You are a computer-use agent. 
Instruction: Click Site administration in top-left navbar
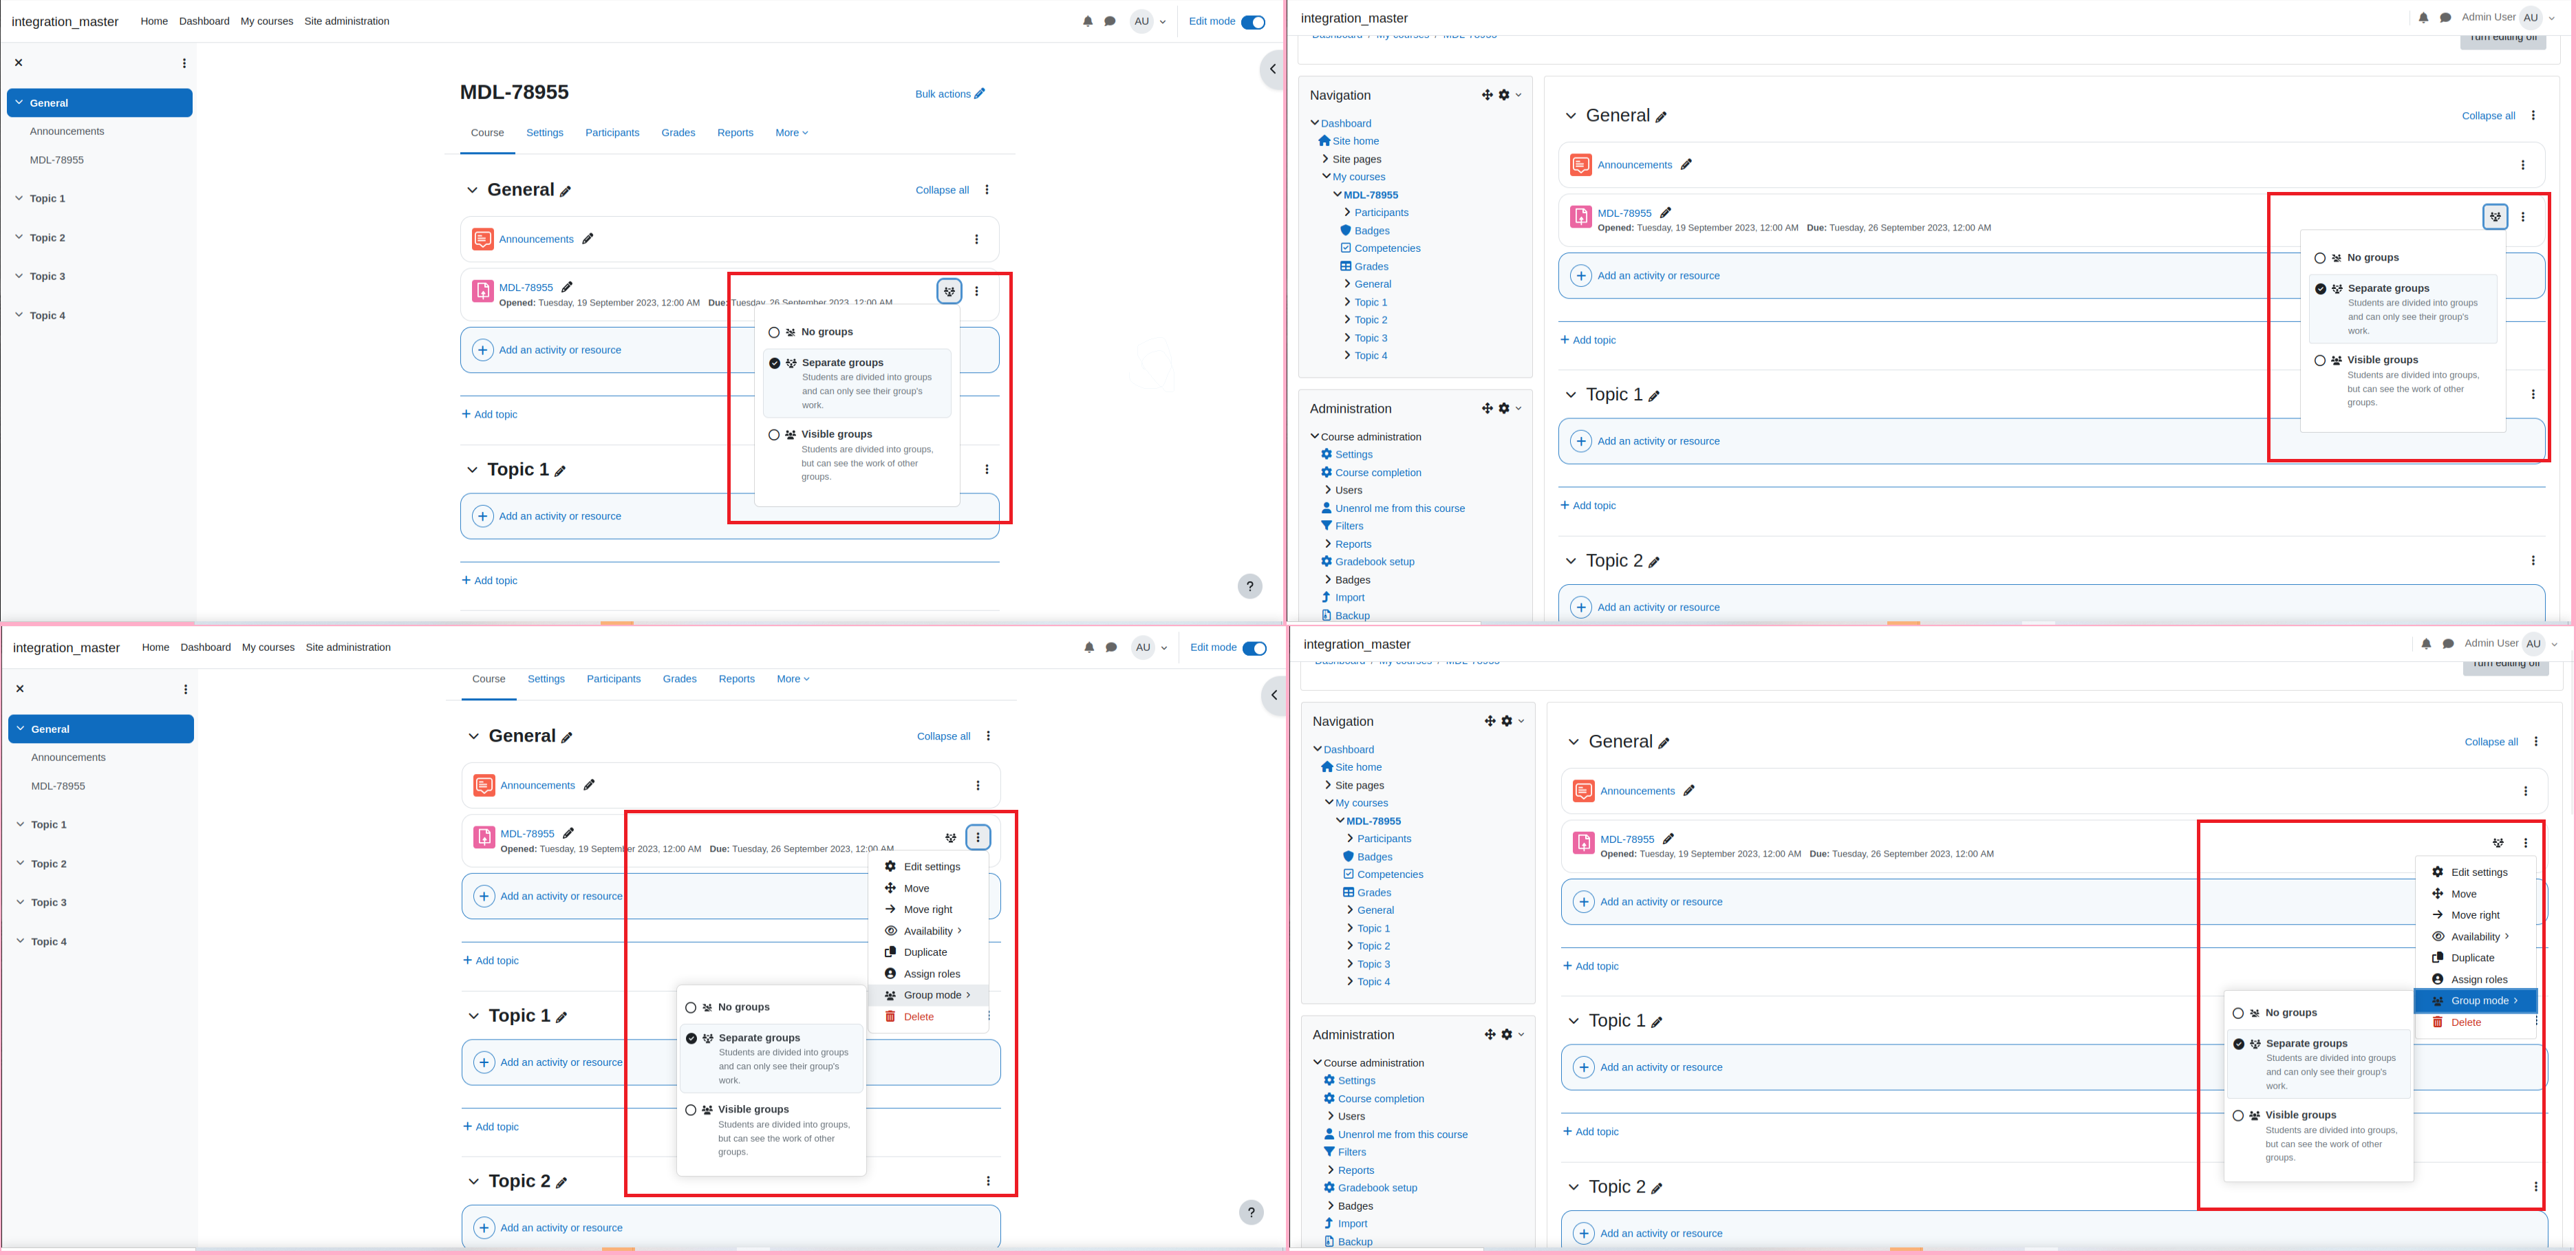pyautogui.click(x=346, y=21)
